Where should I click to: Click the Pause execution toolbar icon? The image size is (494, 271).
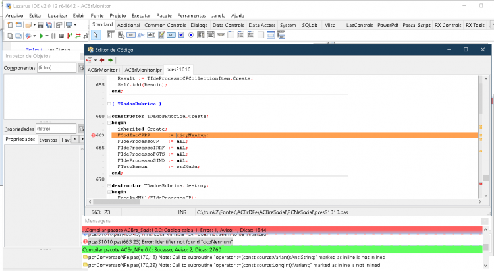tap(53, 36)
